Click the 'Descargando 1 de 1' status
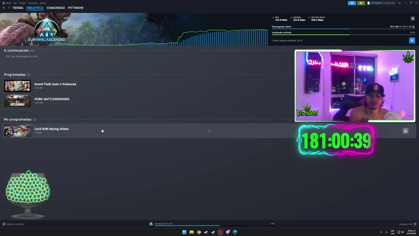This screenshot has height=236, width=419. tap(164, 224)
